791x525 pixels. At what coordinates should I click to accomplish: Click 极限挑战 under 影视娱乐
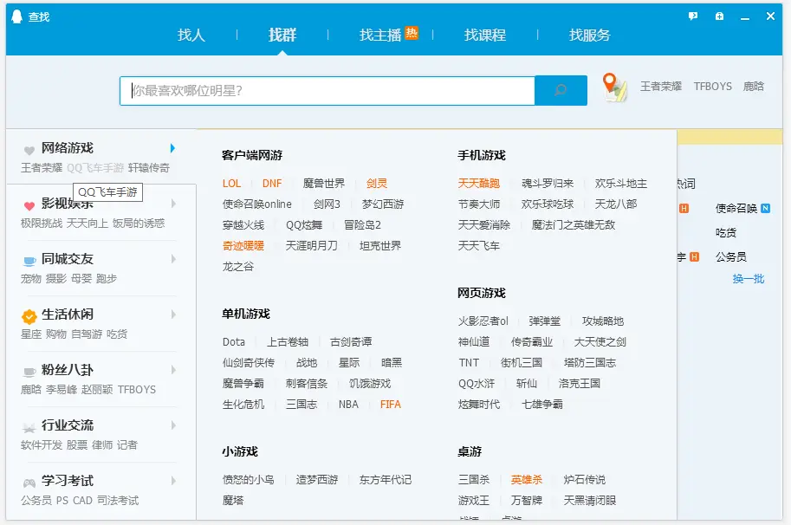[x=42, y=223]
